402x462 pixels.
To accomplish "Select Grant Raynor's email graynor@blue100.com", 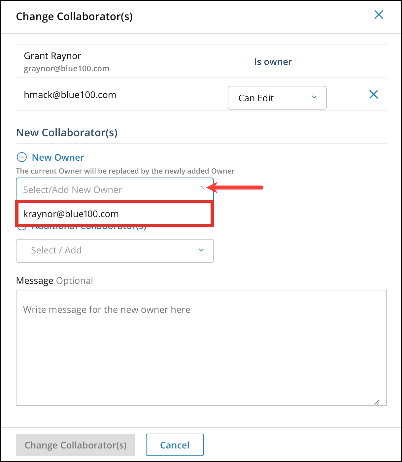I will (x=67, y=68).
